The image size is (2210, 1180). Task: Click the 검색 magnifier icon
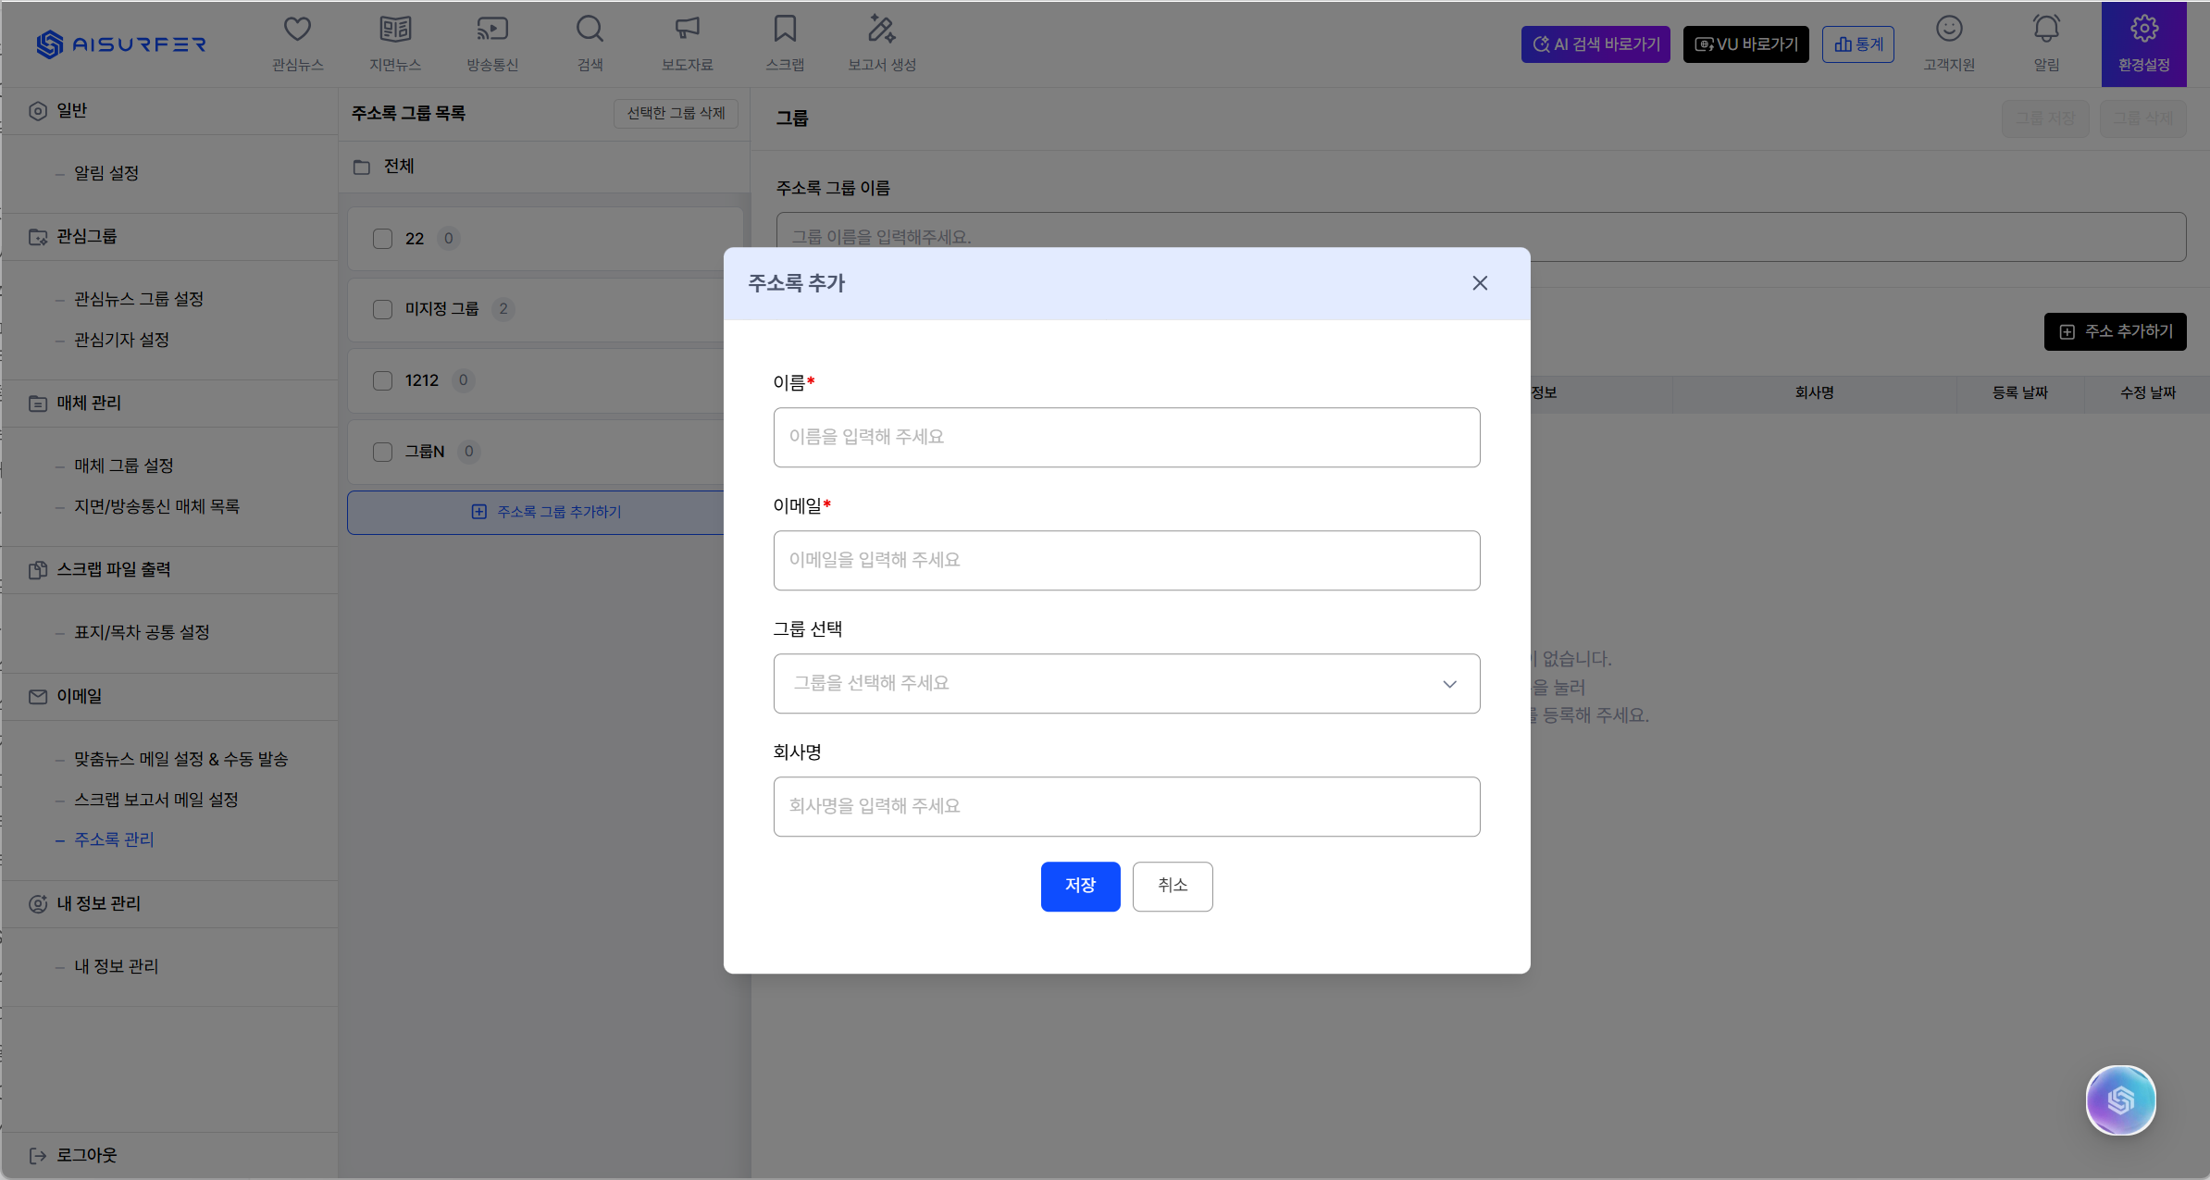coord(590,30)
